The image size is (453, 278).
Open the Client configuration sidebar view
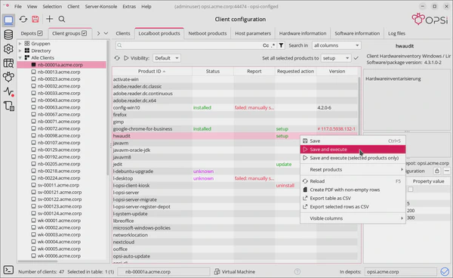(8, 20)
